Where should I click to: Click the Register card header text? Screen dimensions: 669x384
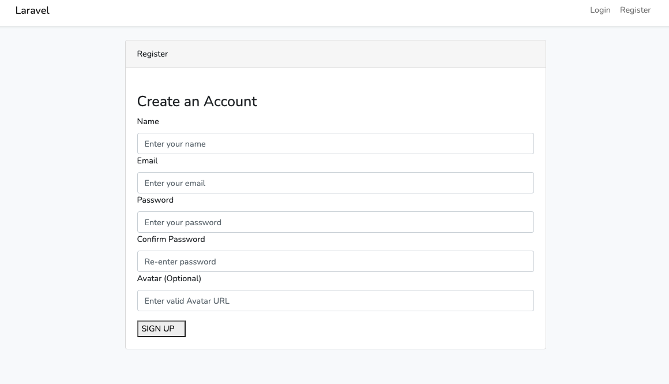pyautogui.click(x=152, y=54)
